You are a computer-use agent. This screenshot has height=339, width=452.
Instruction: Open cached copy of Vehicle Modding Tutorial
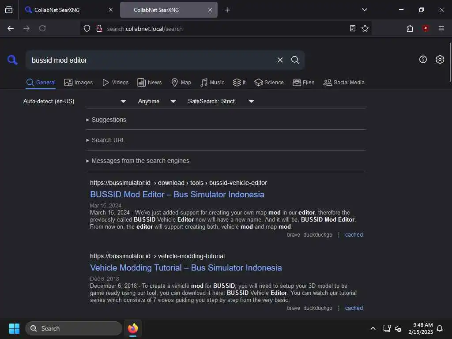[x=354, y=308]
